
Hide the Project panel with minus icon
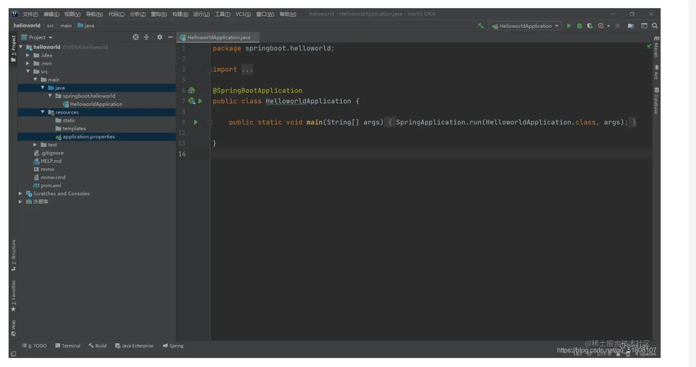[170, 37]
